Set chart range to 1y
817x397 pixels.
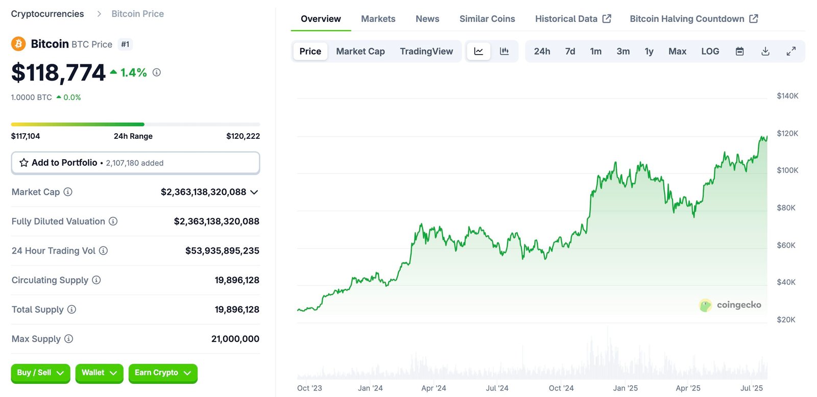[649, 51]
